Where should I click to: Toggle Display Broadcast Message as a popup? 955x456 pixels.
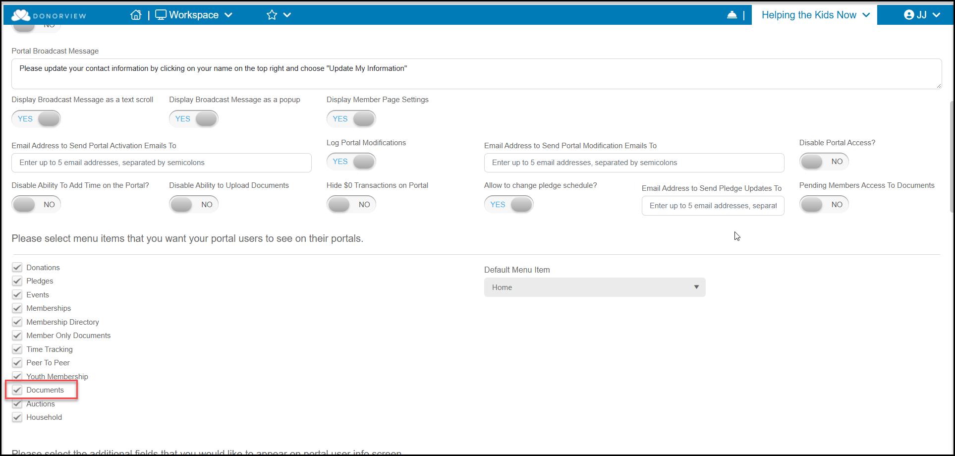(194, 119)
